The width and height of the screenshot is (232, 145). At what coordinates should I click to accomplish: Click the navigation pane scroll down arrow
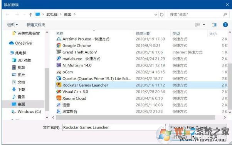click(47, 117)
